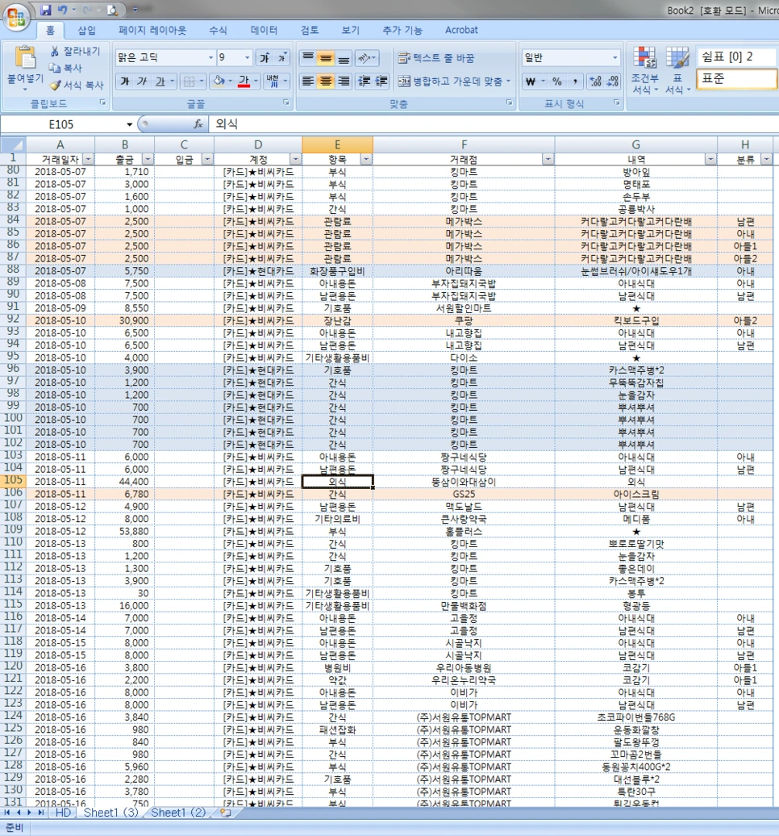This screenshot has width=779, height=836.
Task: Decrease font size with the smaller 가 icon
Action: click(x=282, y=57)
